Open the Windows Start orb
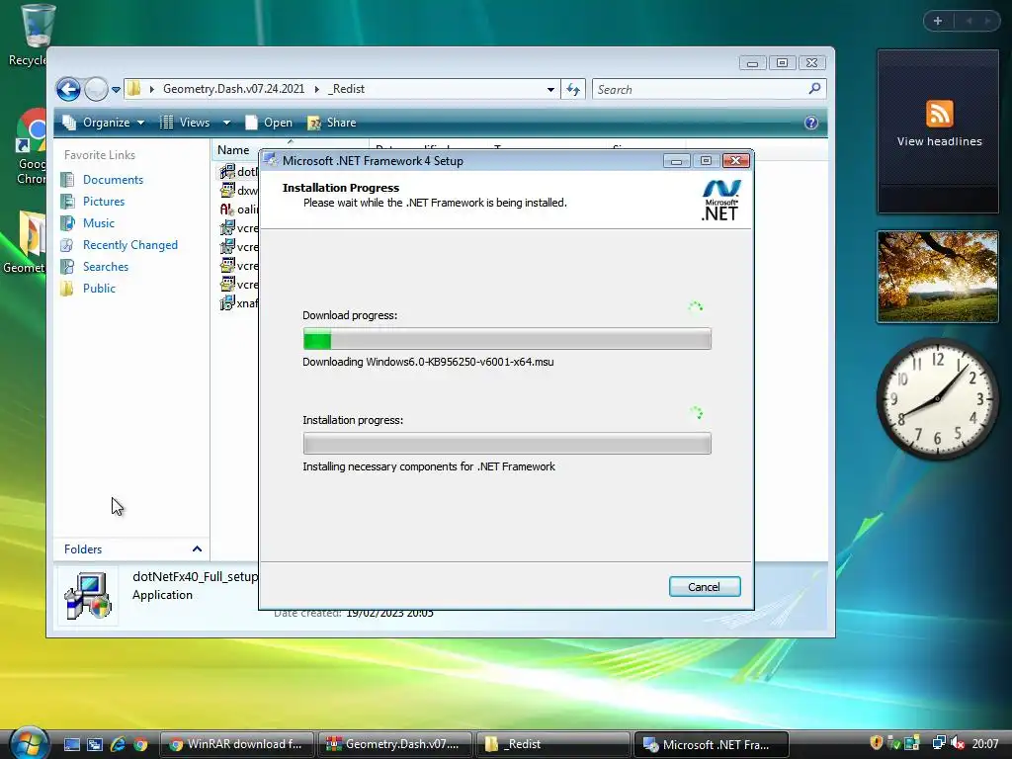 29,743
